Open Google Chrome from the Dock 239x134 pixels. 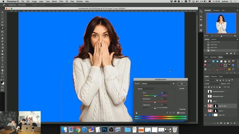pos(78,130)
